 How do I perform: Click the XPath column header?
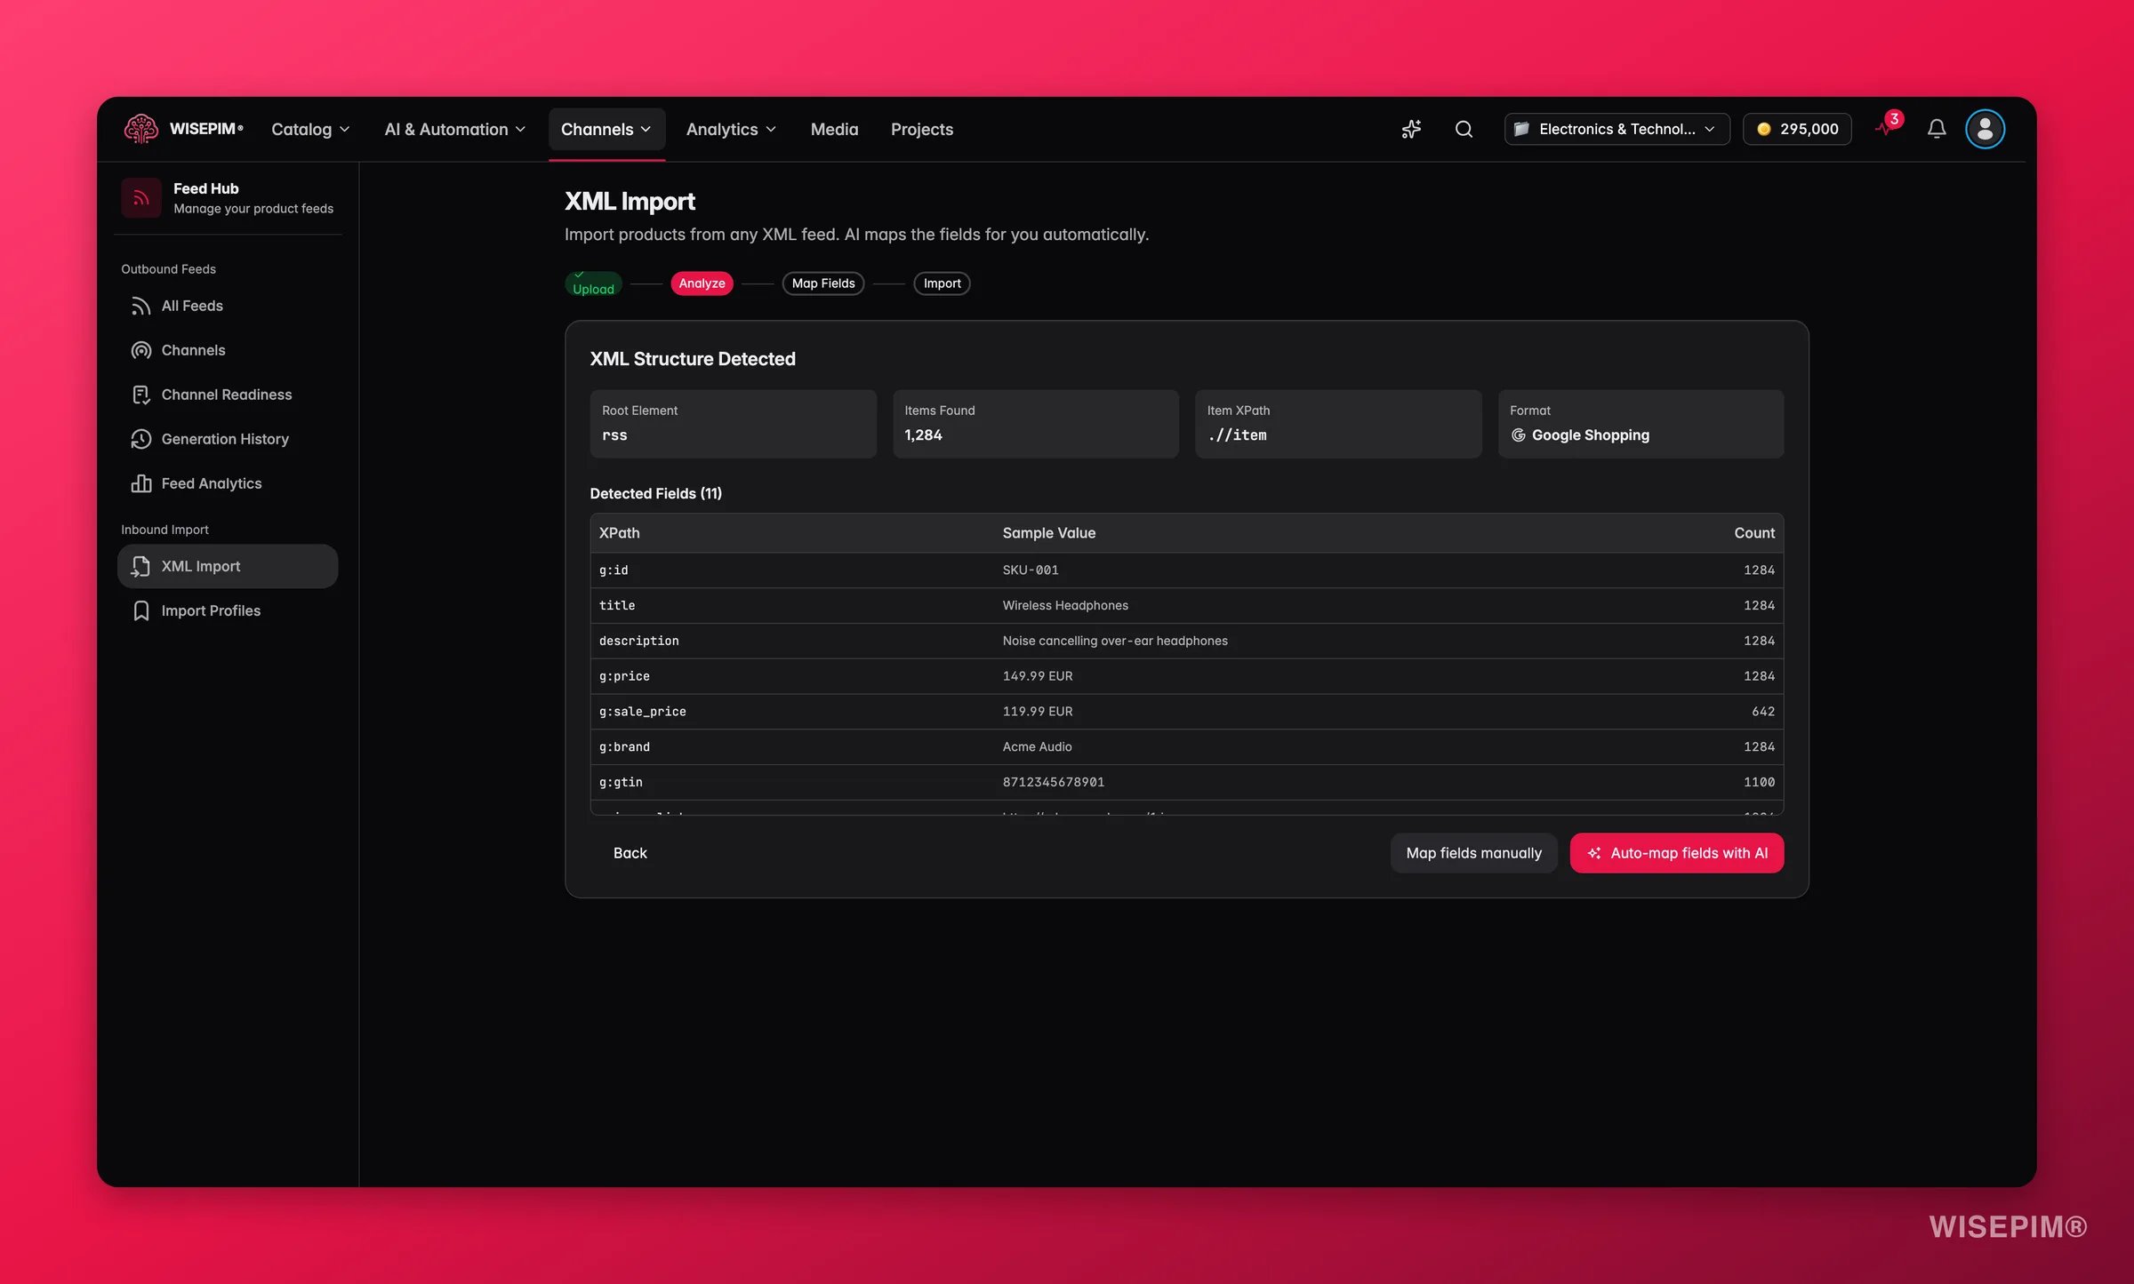[619, 533]
